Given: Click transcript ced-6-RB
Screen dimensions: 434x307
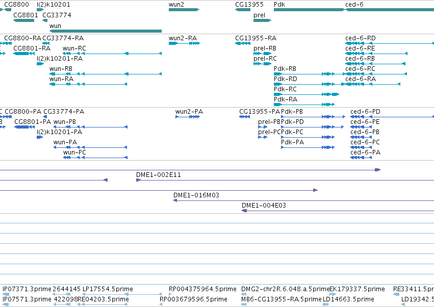Looking at the screenshot, I should click(x=375, y=64).
